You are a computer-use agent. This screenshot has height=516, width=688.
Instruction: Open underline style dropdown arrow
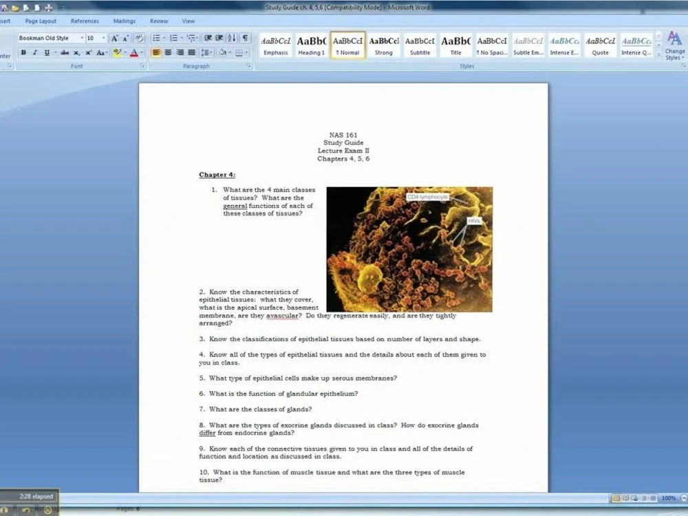(55, 53)
